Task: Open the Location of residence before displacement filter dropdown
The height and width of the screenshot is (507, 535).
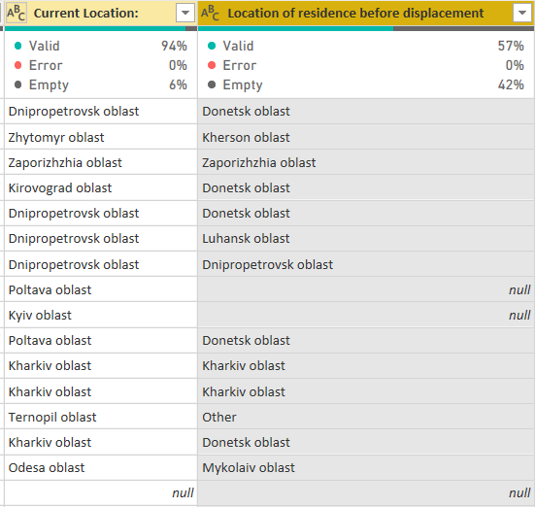Action: 522,13
